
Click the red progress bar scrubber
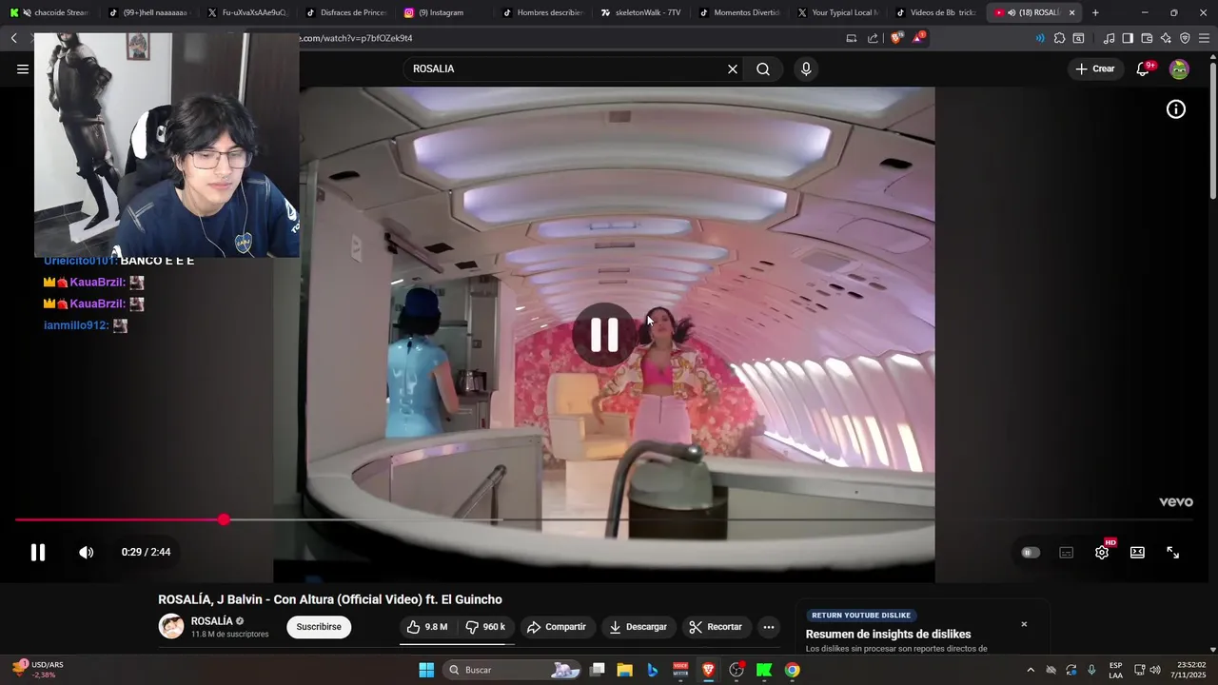click(x=224, y=519)
